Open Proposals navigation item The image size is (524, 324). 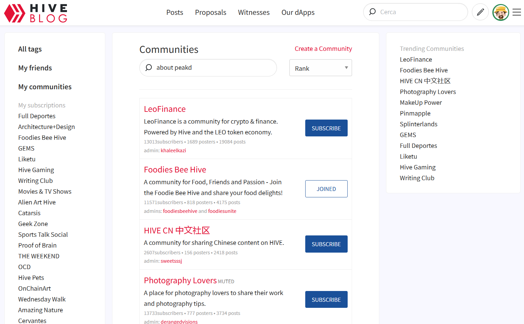pyautogui.click(x=211, y=12)
